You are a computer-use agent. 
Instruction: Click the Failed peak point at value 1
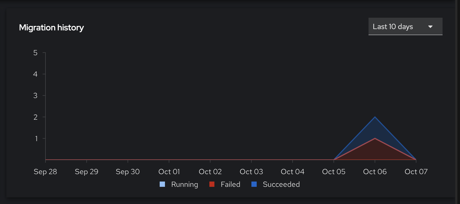coord(375,138)
